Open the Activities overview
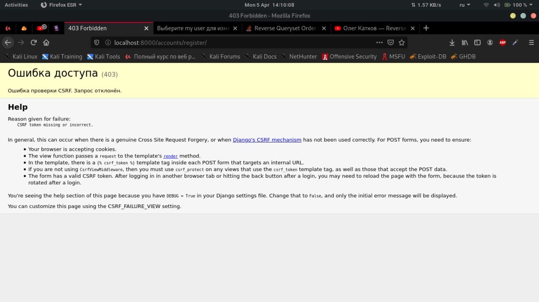The width and height of the screenshot is (539, 302). pyautogui.click(x=16, y=5)
